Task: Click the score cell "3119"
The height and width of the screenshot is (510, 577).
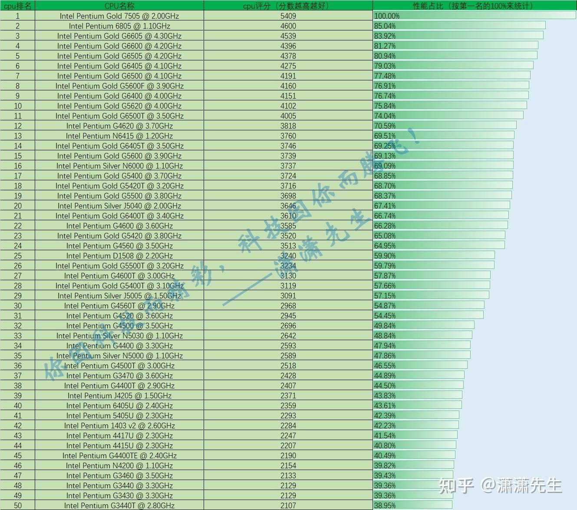Action: coord(288,285)
